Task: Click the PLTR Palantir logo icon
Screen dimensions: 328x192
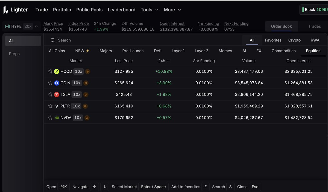Action: pyautogui.click(x=57, y=106)
